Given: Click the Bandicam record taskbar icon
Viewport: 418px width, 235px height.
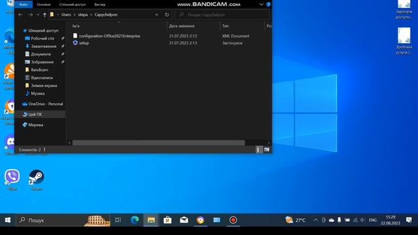Looking at the screenshot, I should click(x=233, y=220).
